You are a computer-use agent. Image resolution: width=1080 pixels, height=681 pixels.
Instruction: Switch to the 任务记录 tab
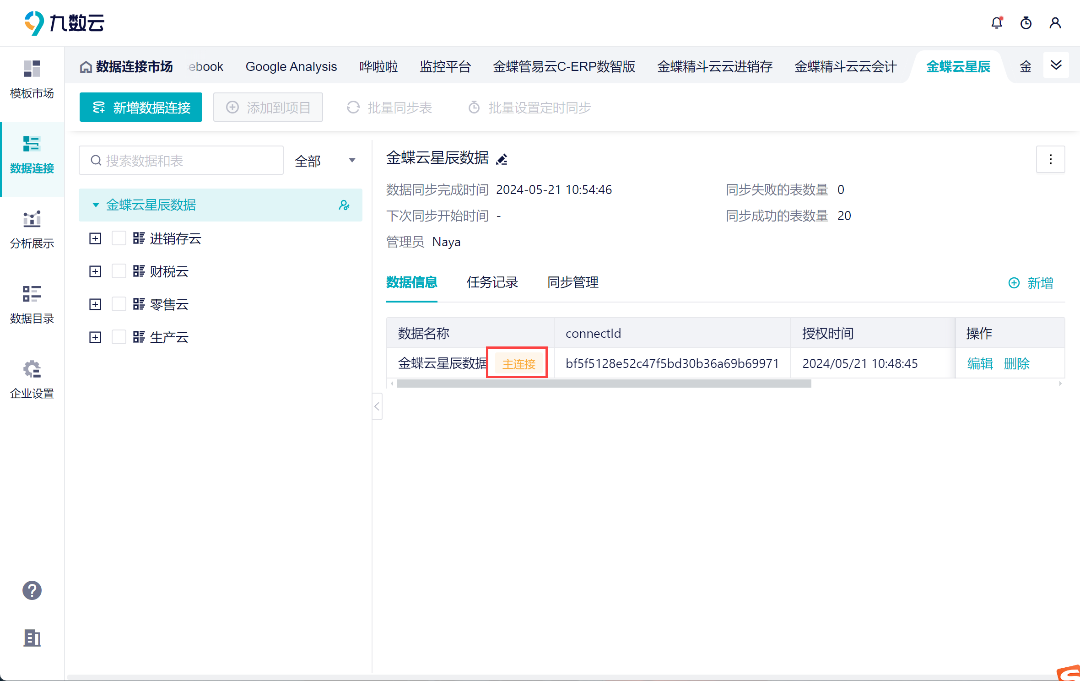click(x=492, y=282)
